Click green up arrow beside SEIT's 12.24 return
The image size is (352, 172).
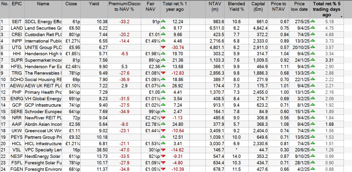click(163, 21)
